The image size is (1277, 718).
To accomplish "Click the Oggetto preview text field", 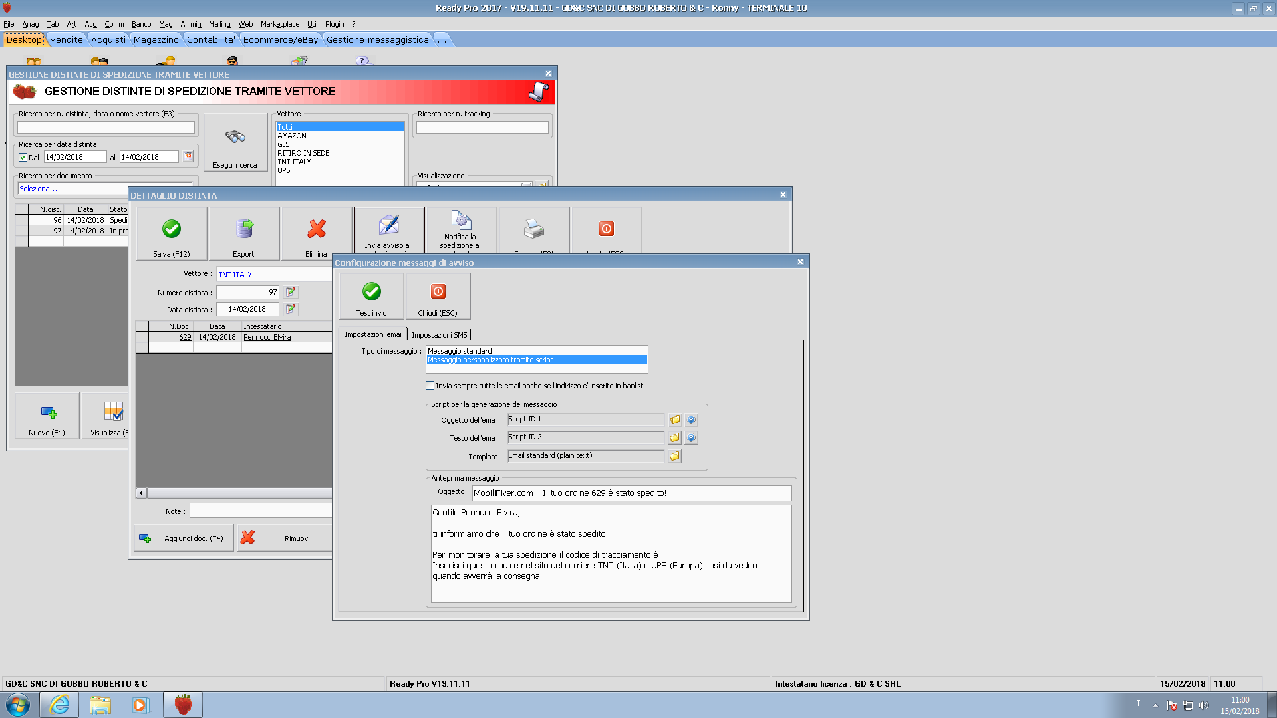I will click(631, 493).
